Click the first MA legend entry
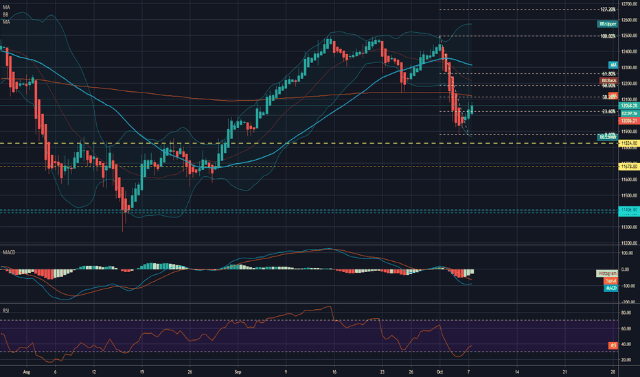The height and width of the screenshot is (377, 640). pyautogui.click(x=5, y=8)
